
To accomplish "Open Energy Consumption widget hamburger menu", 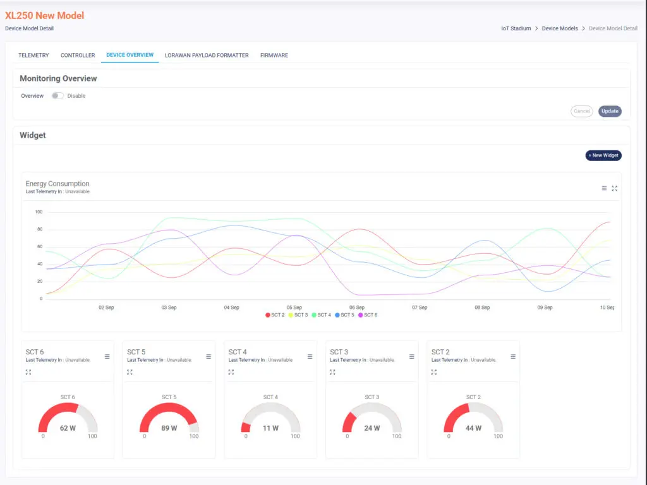I will (604, 188).
